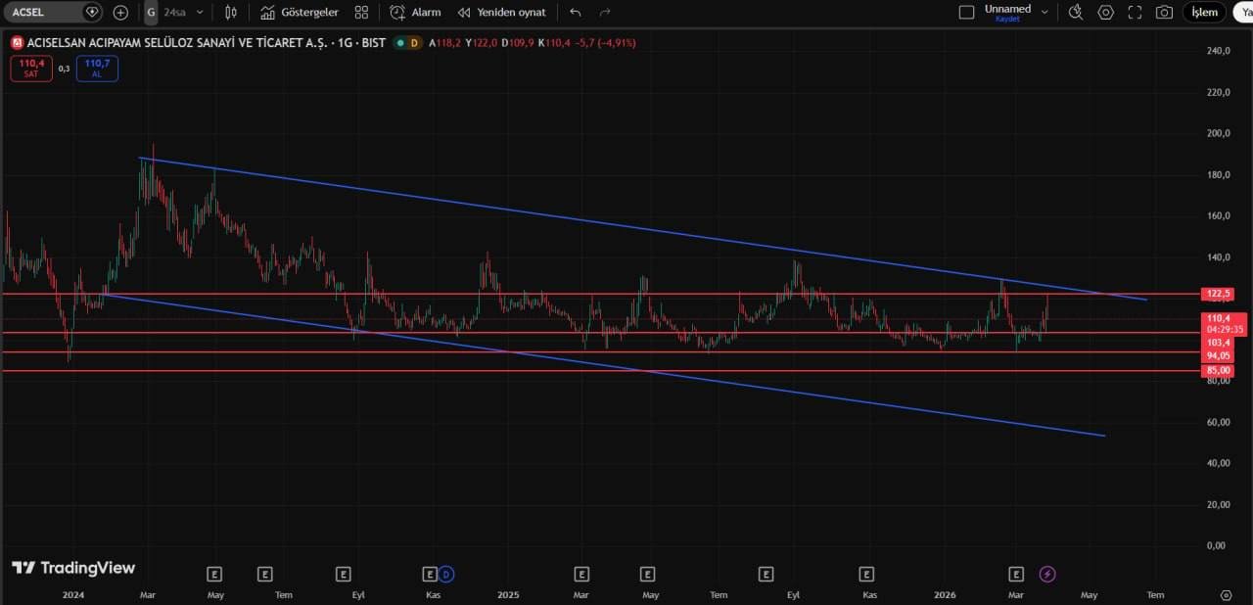Click the diamond icon inside the symbol box
This screenshot has width=1253, height=605.
[x=92, y=13]
